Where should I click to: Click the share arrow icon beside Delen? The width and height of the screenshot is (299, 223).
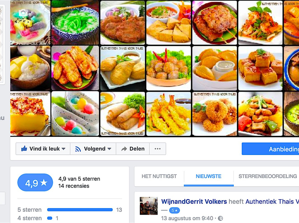pos(124,149)
